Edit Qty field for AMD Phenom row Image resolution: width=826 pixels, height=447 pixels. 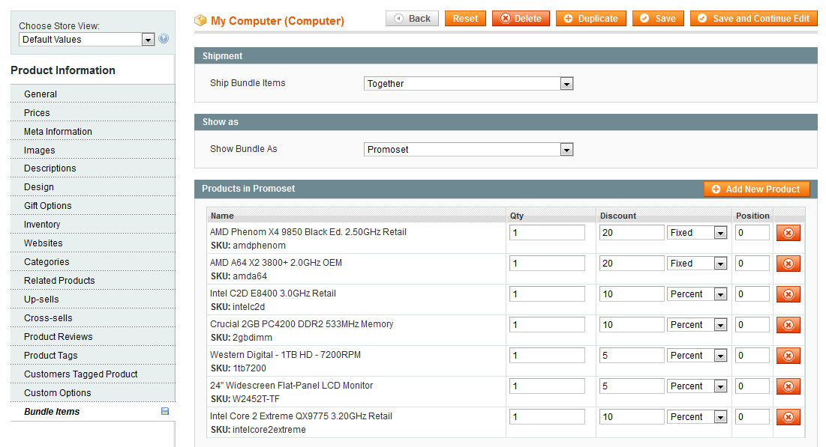click(547, 233)
